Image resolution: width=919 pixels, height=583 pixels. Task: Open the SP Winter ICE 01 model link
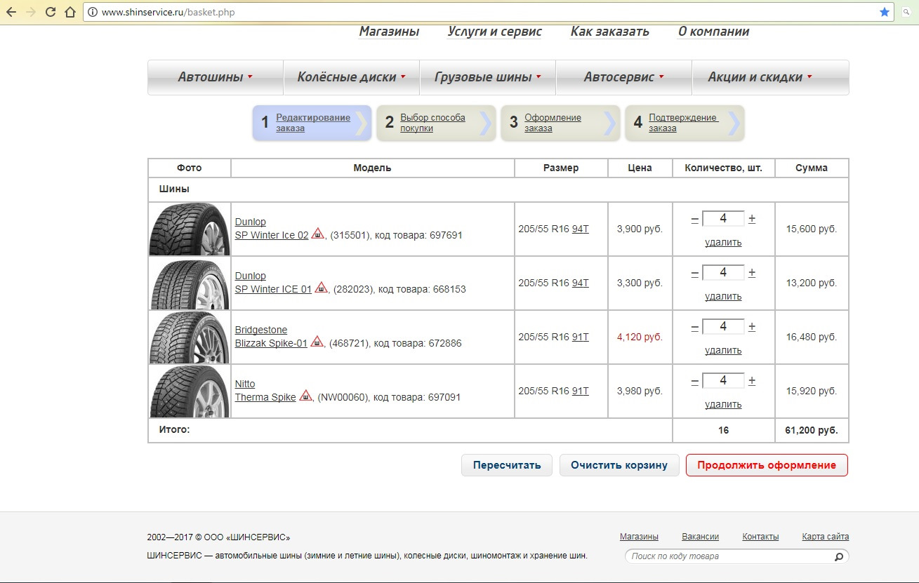pos(273,289)
